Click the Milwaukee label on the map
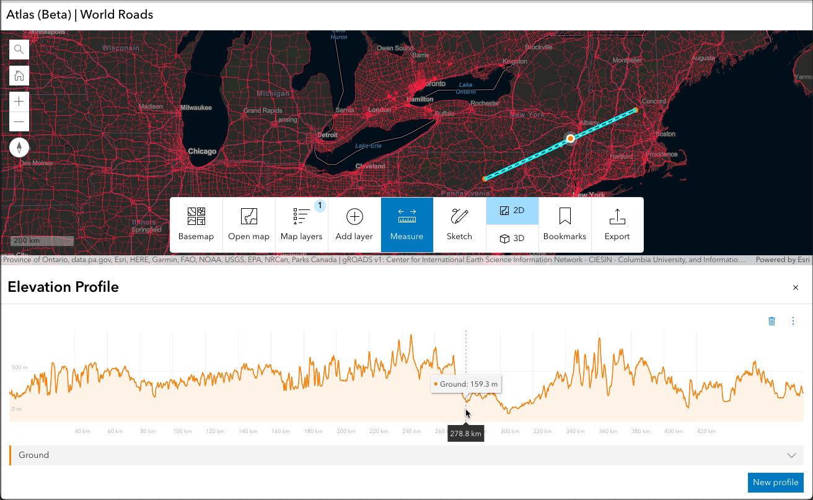 (196, 107)
